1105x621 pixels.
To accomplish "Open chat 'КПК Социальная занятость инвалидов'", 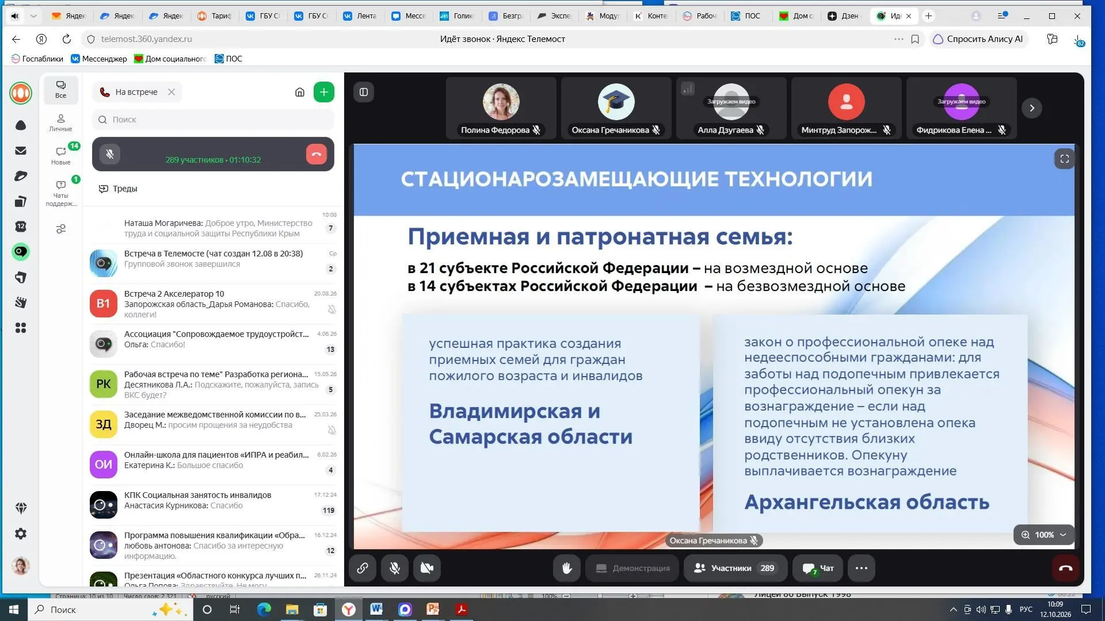I will (213, 505).
